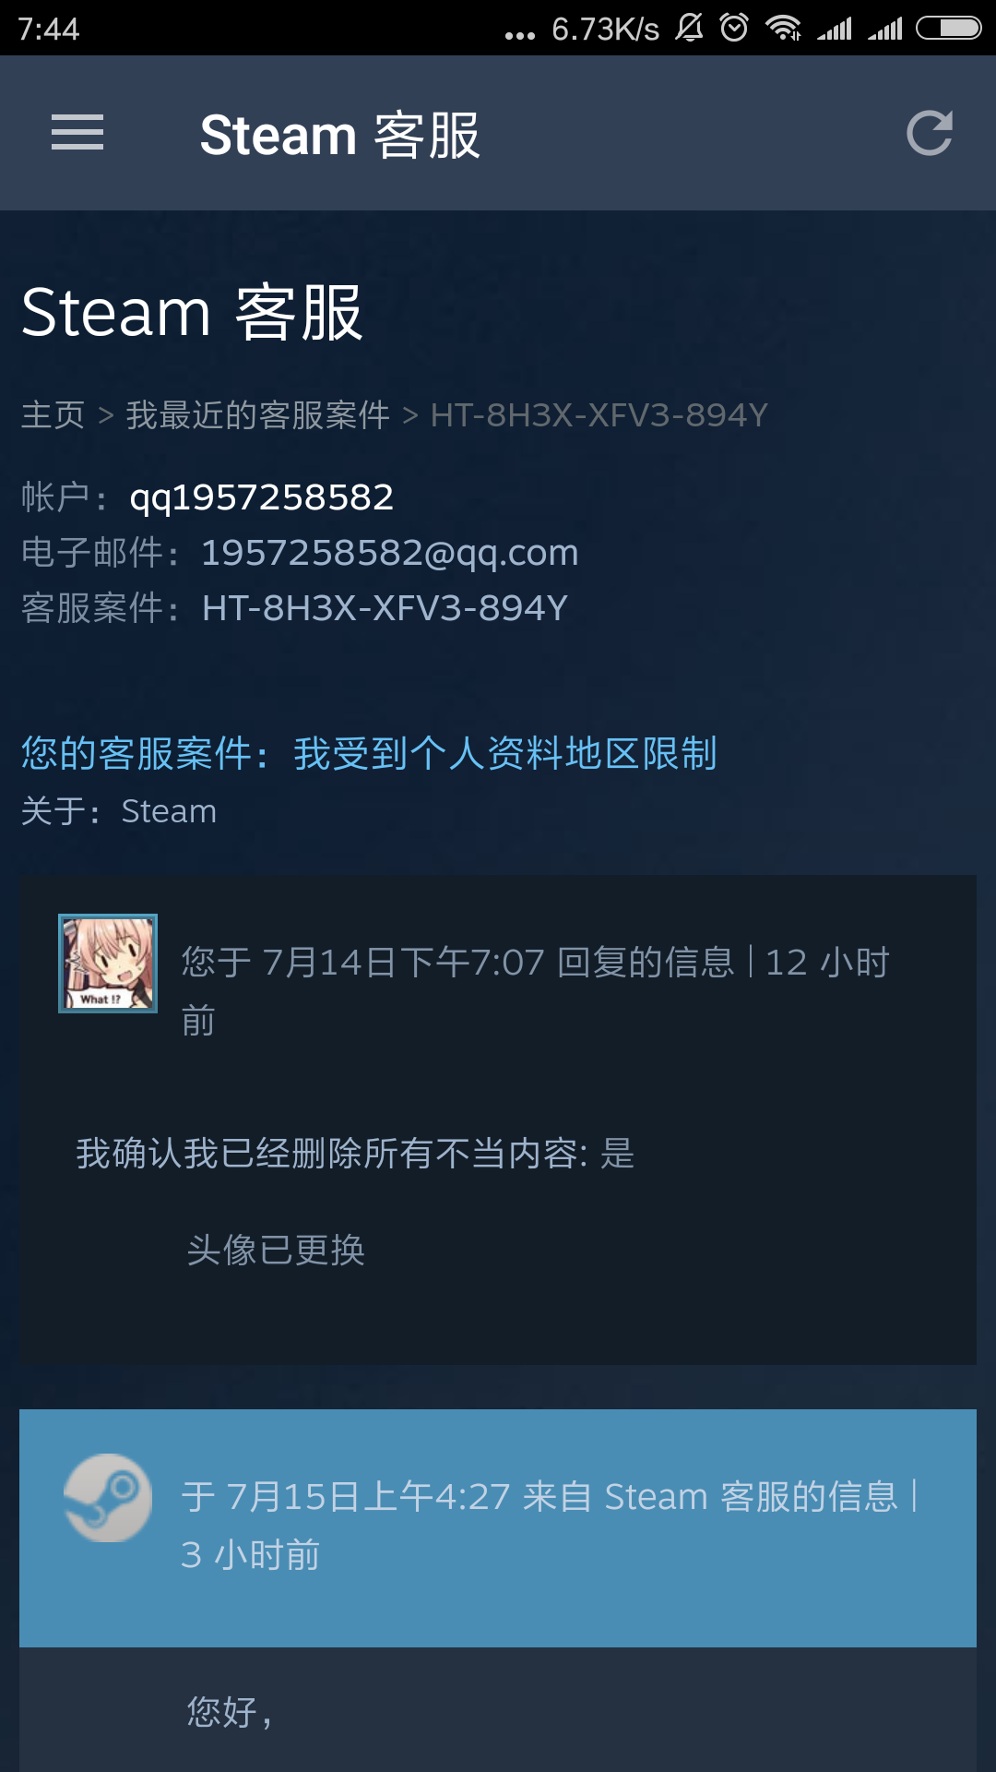Tap the alarm clock status icon
This screenshot has height=1772, width=996.
[734, 29]
